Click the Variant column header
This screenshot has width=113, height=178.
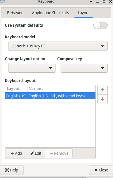(x=61, y=89)
